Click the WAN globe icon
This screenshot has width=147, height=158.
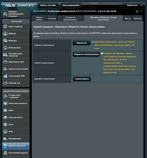click(5, 110)
